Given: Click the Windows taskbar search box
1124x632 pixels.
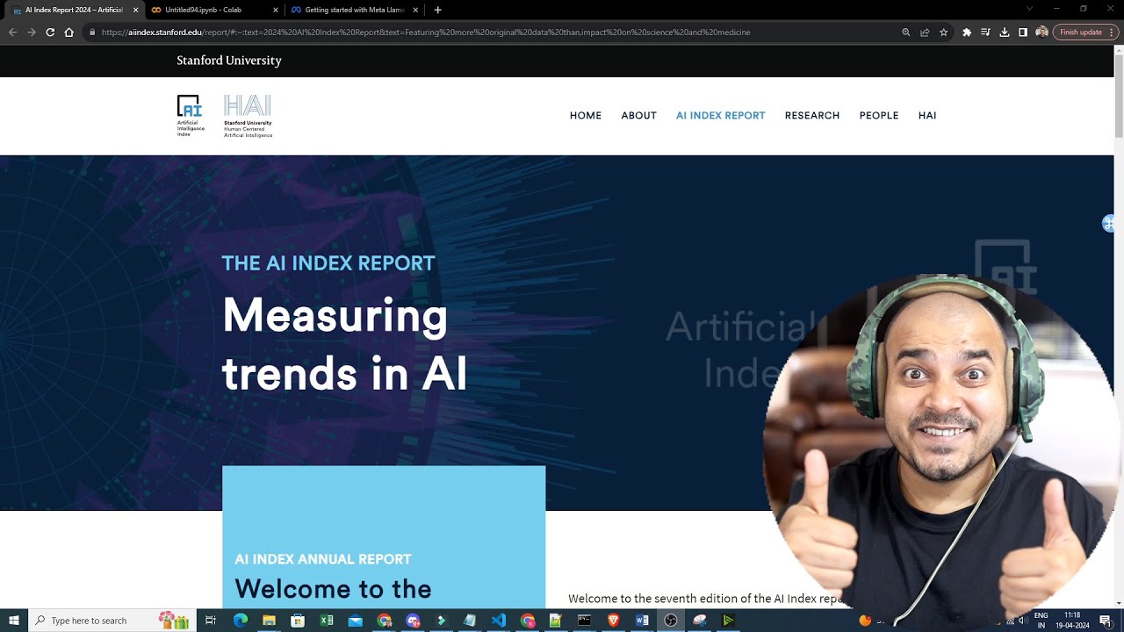Looking at the screenshot, I should point(112,621).
